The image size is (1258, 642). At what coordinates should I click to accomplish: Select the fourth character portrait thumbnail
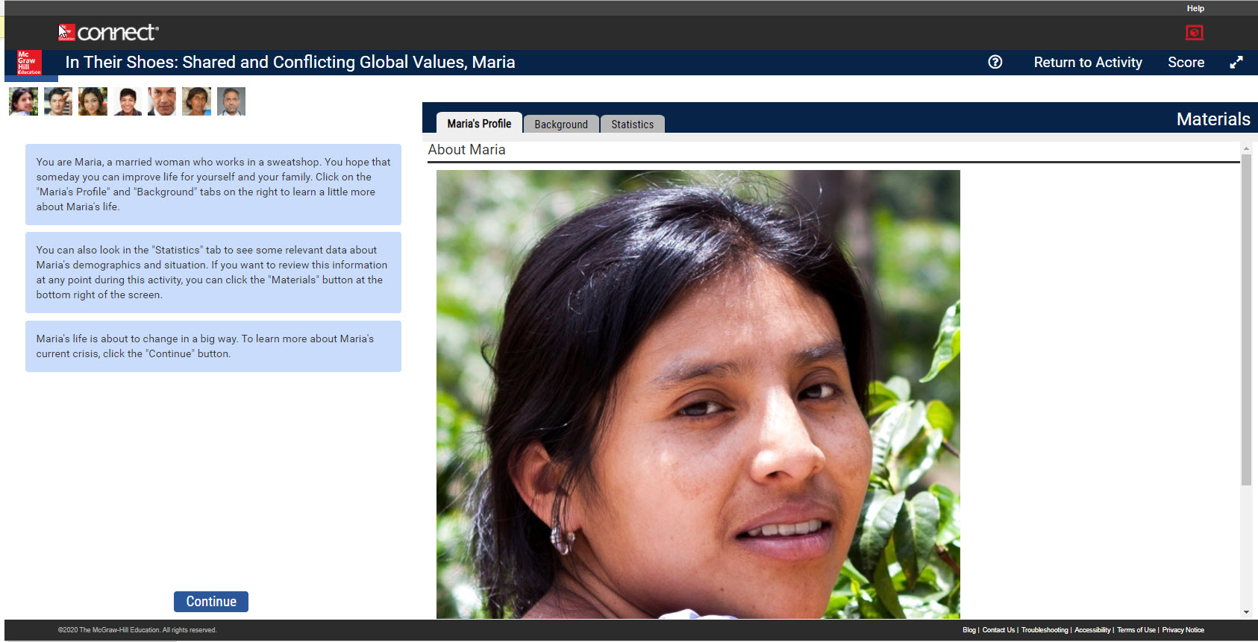tap(128, 101)
